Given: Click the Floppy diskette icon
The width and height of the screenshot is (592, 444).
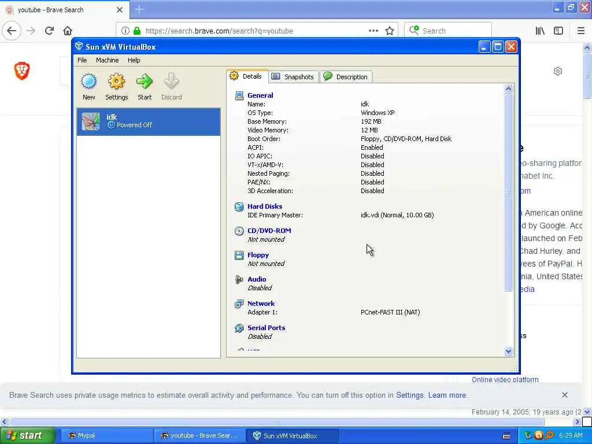Looking at the screenshot, I should [239, 255].
